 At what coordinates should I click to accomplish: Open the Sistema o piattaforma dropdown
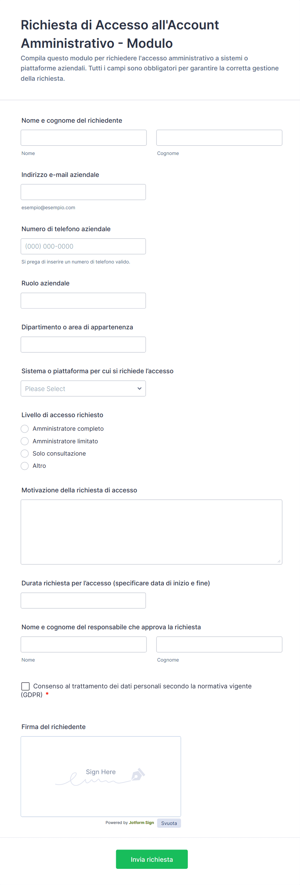click(84, 388)
